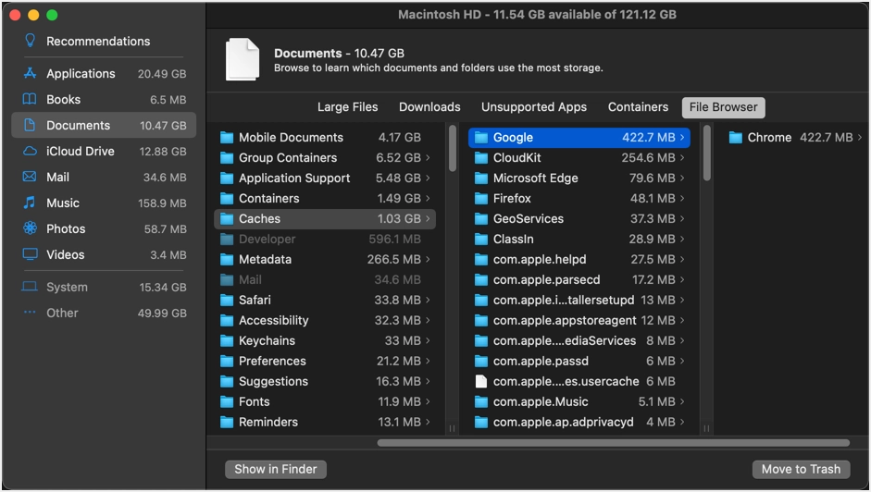Expand the Containers folder row chevron

(x=428, y=198)
